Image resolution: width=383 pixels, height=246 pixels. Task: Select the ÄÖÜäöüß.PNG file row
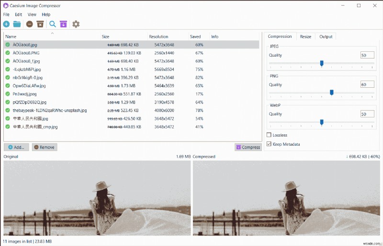click(x=131, y=53)
